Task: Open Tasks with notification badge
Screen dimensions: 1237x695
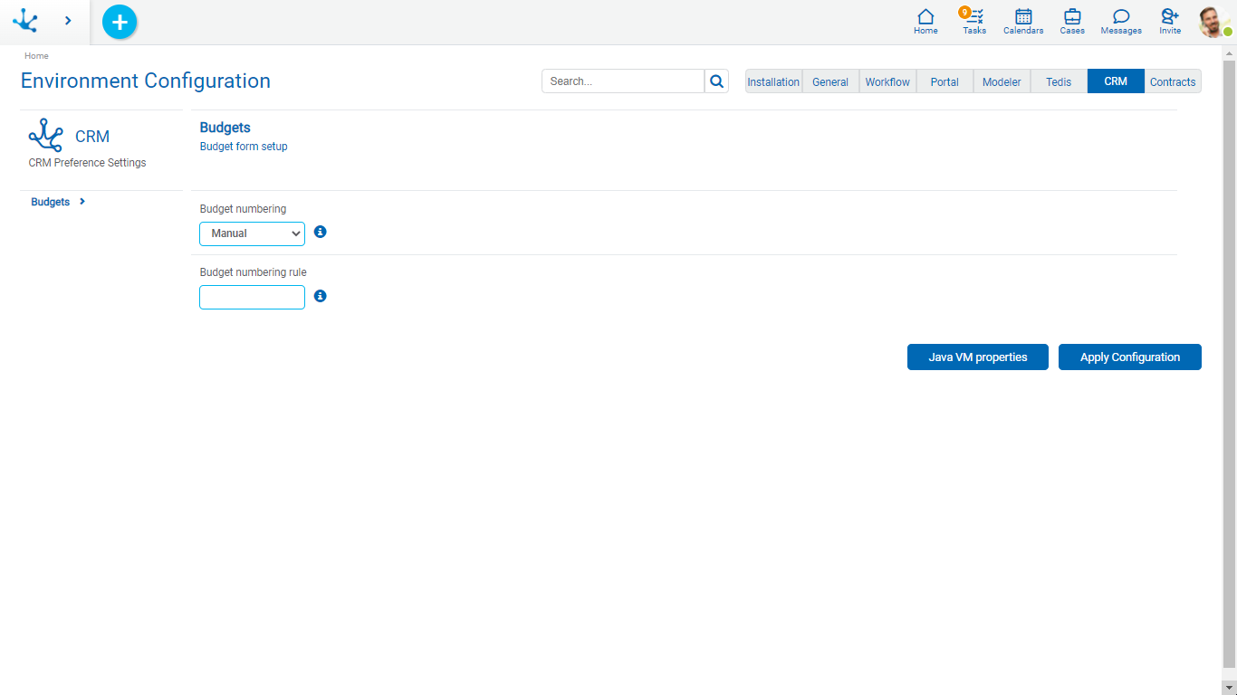Action: coord(974,22)
